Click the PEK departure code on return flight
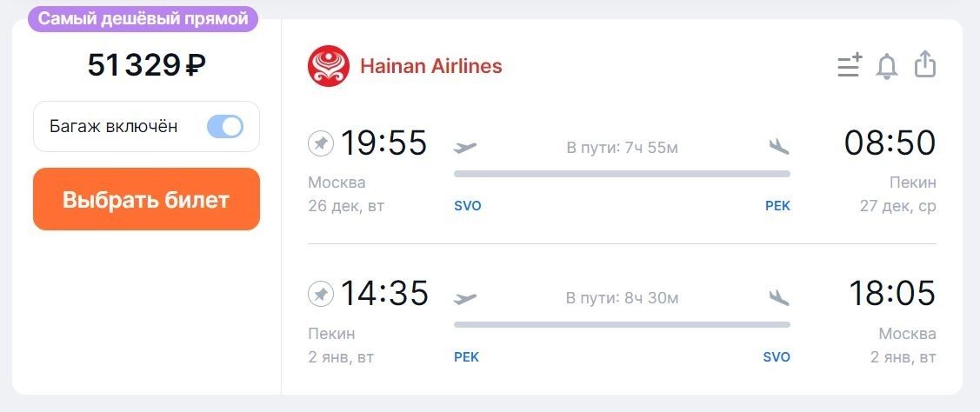Viewport: 980px width, 412px height. coord(466,357)
